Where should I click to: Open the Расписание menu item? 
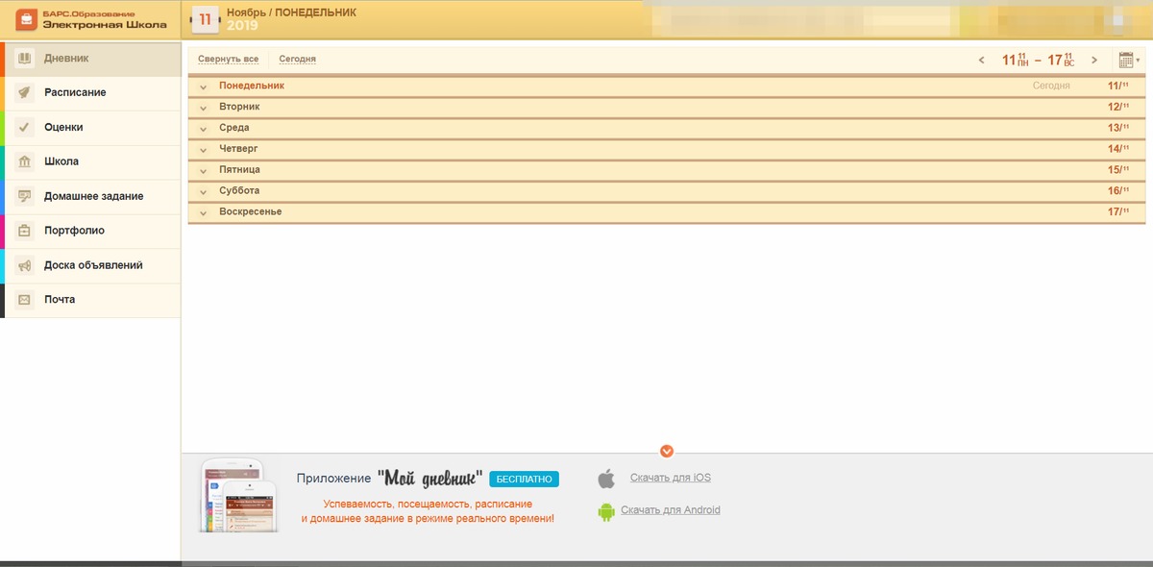coord(91,93)
